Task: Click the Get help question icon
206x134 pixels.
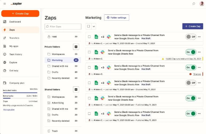Action: tap(5, 71)
